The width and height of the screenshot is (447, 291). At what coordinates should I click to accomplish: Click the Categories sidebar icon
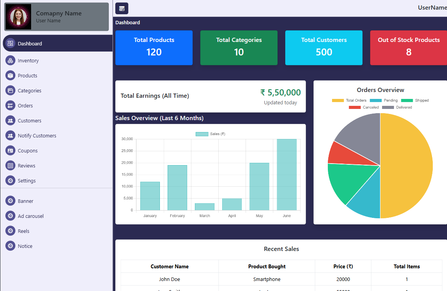coord(10,90)
